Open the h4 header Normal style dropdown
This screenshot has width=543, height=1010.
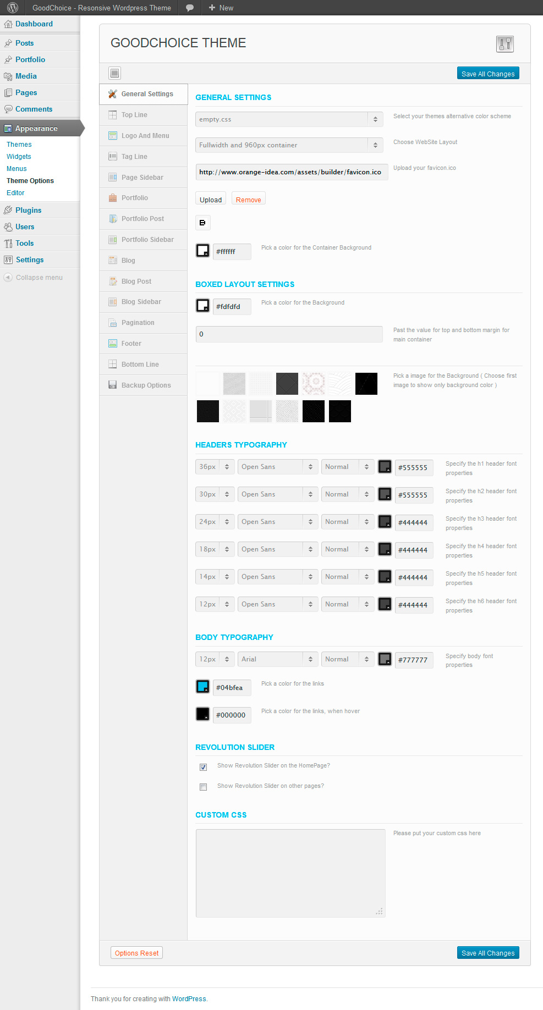coord(348,549)
